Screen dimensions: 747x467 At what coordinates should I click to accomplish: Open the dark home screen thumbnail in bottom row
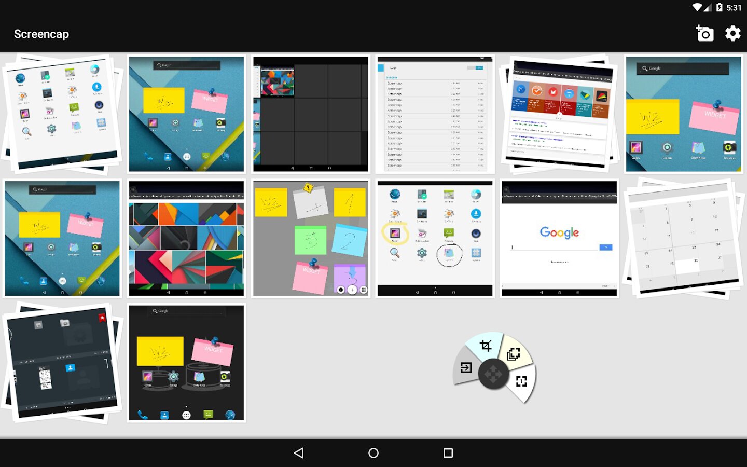coord(186,363)
